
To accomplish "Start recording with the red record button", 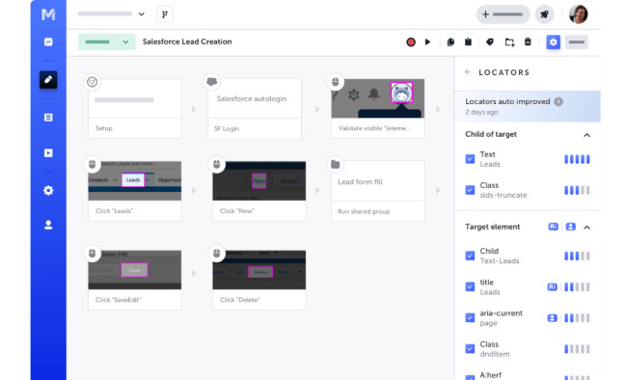I will point(411,42).
